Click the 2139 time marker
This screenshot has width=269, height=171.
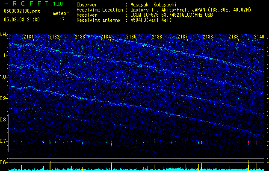234,36
